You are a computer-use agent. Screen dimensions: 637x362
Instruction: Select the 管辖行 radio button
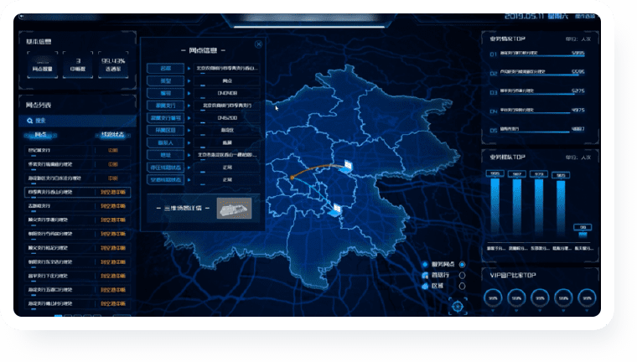coord(462,276)
